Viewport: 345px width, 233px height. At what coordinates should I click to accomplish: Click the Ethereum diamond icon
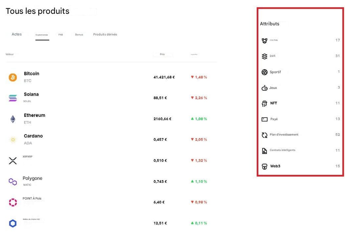pyautogui.click(x=13, y=119)
